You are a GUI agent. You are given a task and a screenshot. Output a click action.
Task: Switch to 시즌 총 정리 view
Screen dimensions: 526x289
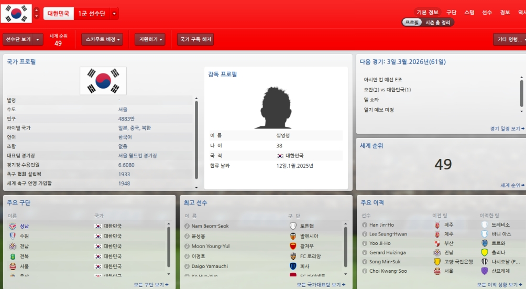click(x=438, y=23)
